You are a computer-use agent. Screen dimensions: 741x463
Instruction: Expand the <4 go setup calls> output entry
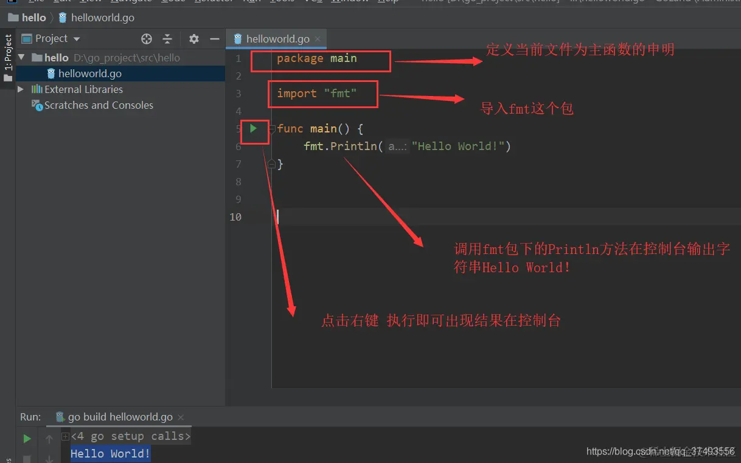[65, 436]
